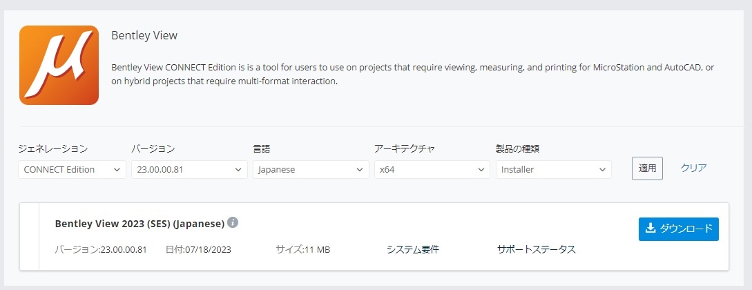
Task: Open the サポートステータス link
Action: 536,250
